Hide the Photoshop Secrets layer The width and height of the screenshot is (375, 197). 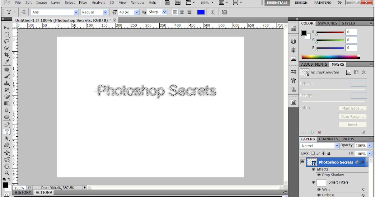tap(302, 162)
